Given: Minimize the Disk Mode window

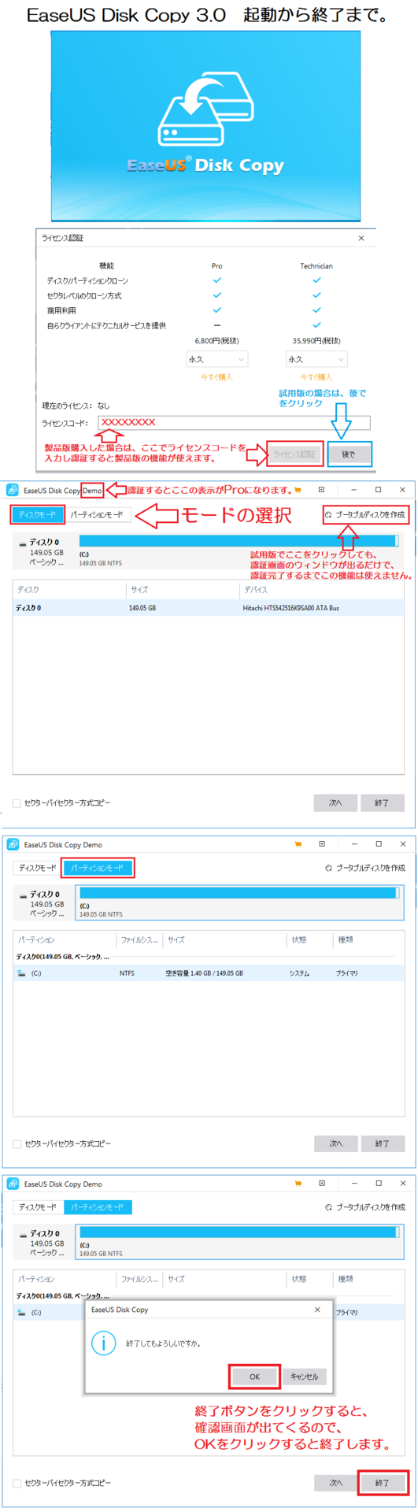Looking at the screenshot, I should (x=354, y=490).
